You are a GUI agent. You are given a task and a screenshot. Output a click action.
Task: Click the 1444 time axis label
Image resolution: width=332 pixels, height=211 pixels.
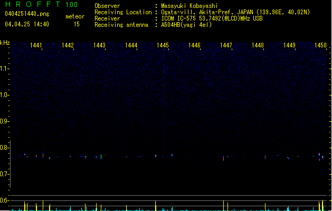131,45
